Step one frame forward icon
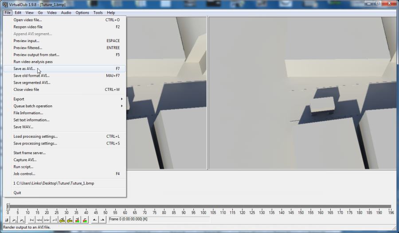This screenshot has width=399, height=233. pyautogui.click(x=47, y=220)
